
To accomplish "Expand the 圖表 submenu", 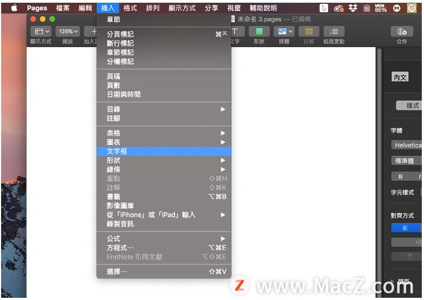I will click(164, 142).
